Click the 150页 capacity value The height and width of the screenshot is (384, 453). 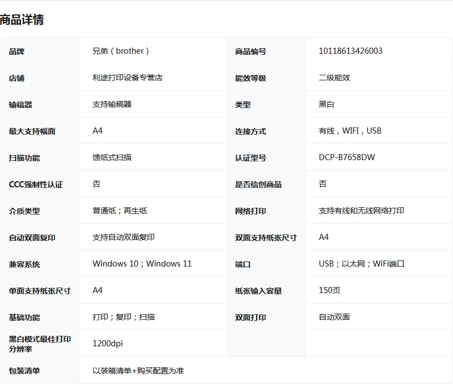coord(330,290)
